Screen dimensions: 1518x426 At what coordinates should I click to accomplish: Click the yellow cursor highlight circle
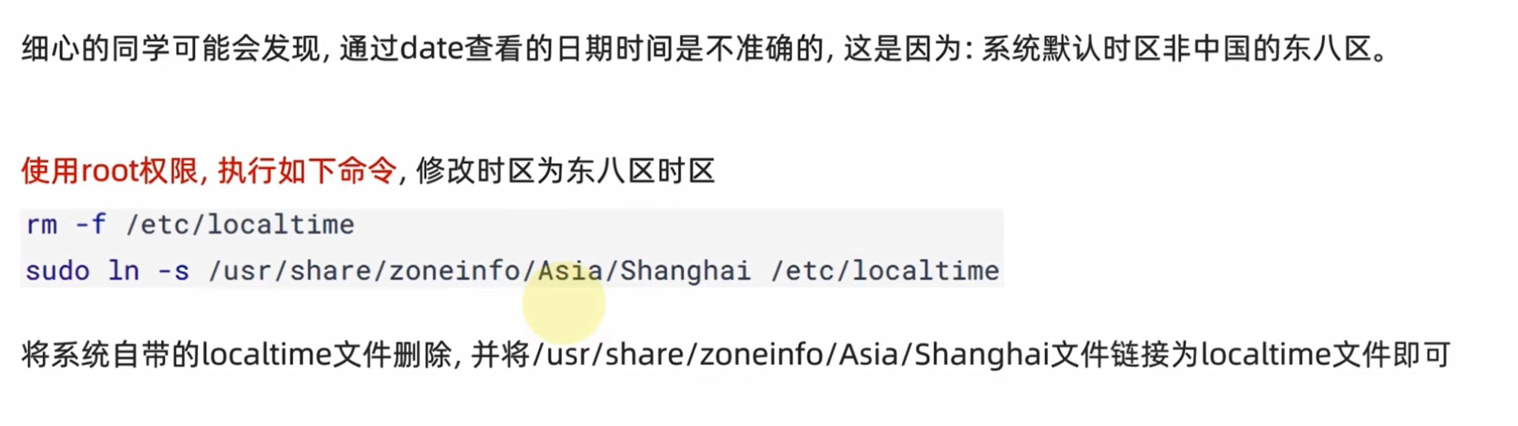[x=563, y=302]
